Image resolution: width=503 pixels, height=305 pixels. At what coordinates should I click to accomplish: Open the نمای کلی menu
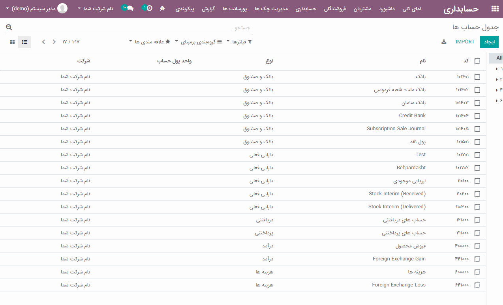tap(412, 8)
